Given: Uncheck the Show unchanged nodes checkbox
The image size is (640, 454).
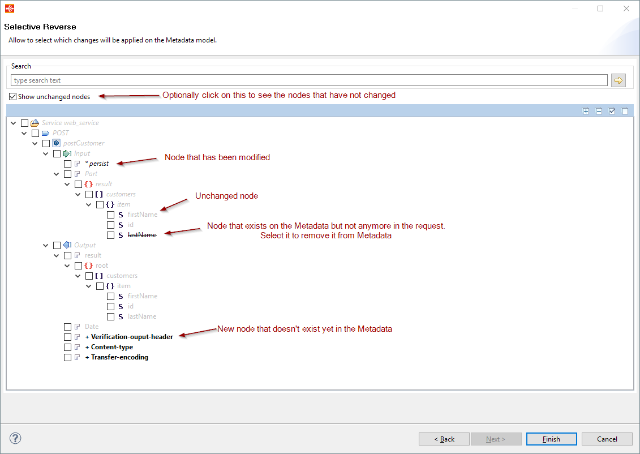Looking at the screenshot, I should [x=13, y=97].
